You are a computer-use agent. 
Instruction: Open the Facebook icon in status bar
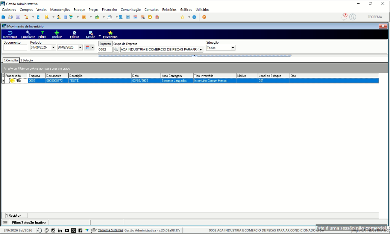pos(80,231)
